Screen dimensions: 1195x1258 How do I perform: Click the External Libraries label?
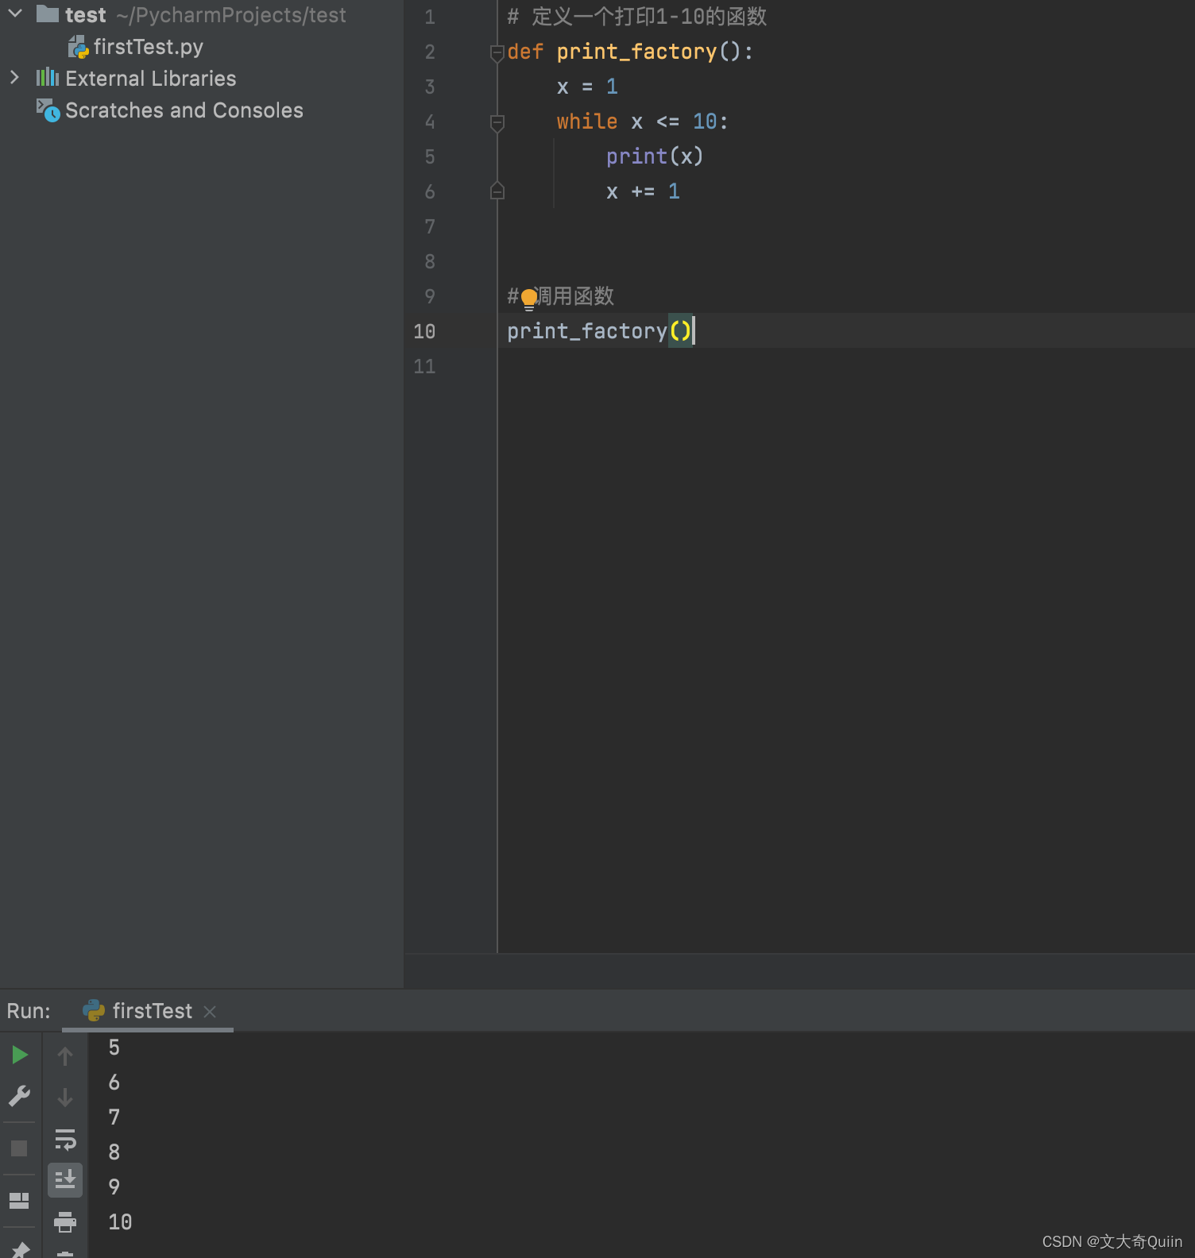[150, 79]
